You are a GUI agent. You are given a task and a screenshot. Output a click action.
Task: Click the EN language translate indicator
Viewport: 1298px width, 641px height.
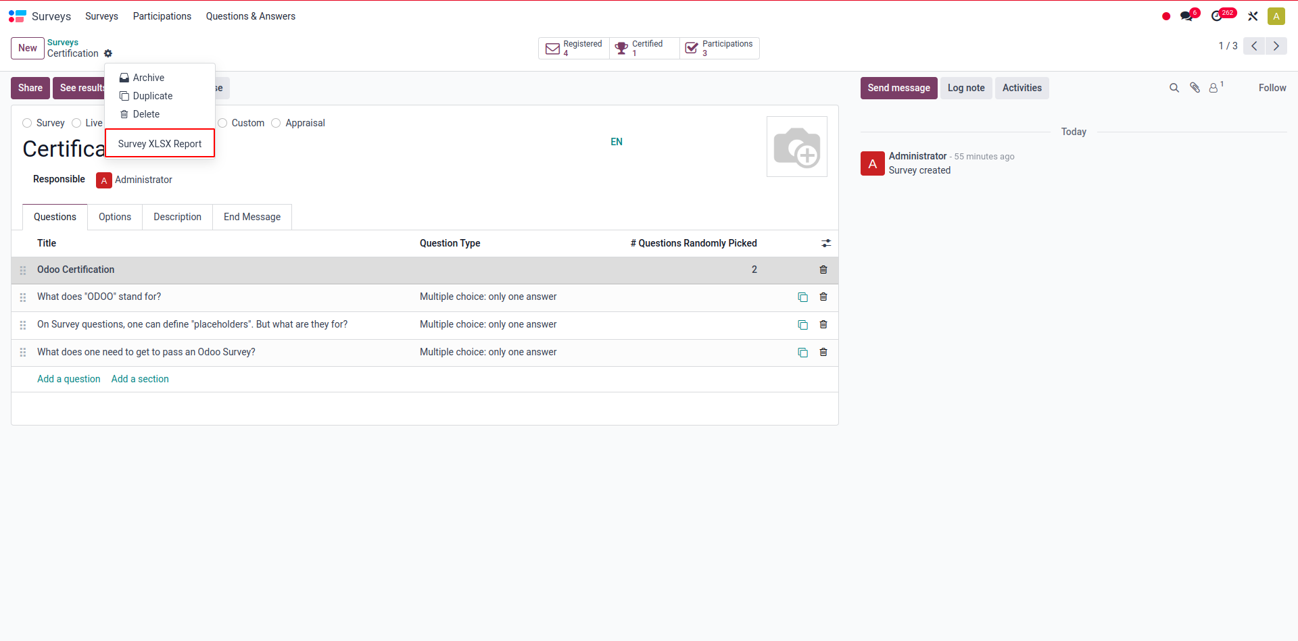pyautogui.click(x=617, y=142)
